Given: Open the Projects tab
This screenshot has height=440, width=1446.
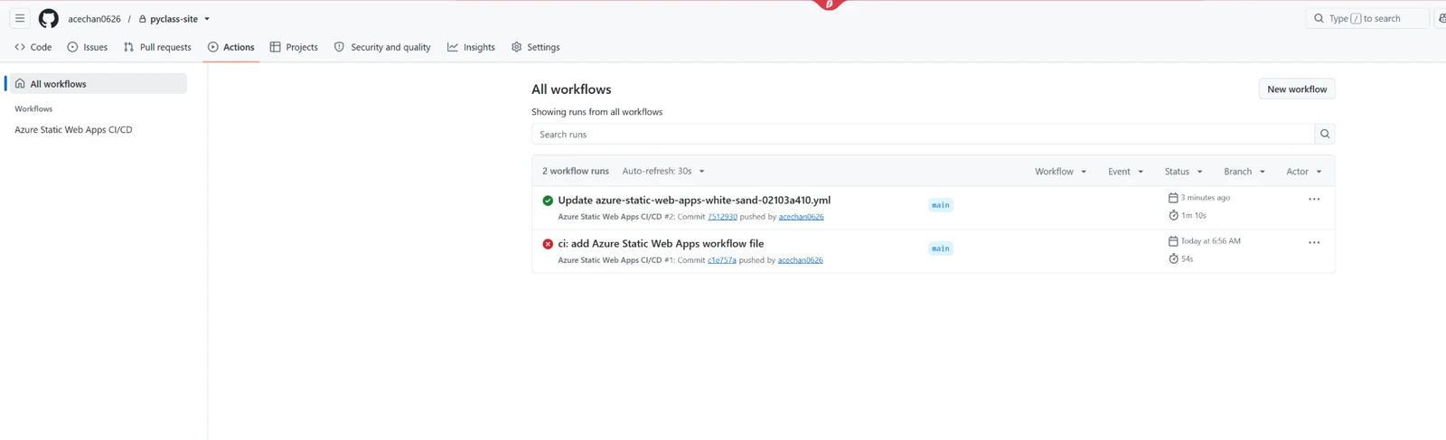Looking at the screenshot, I should [x=294, y=47].
